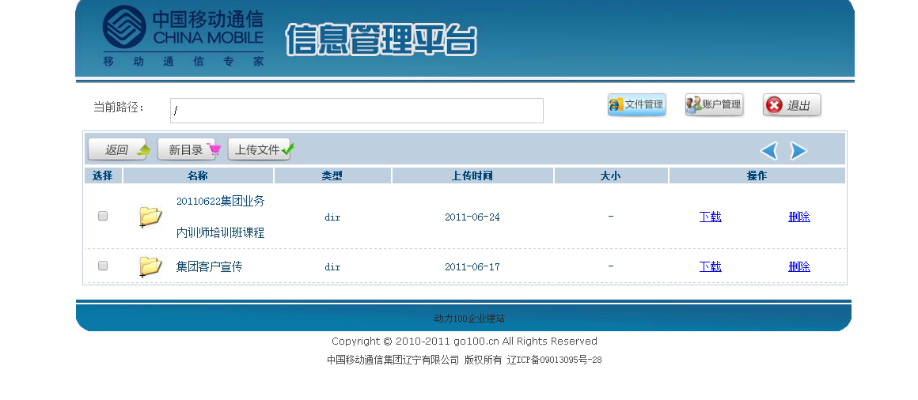This screenshot has height=400, width=918.
Task: Click the 大小 column header
Action: (611, 175)
